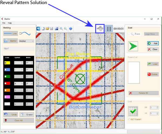162x134 pixels.
Task: Increase Y# grid count stepper
Action: tap(157, 113)
